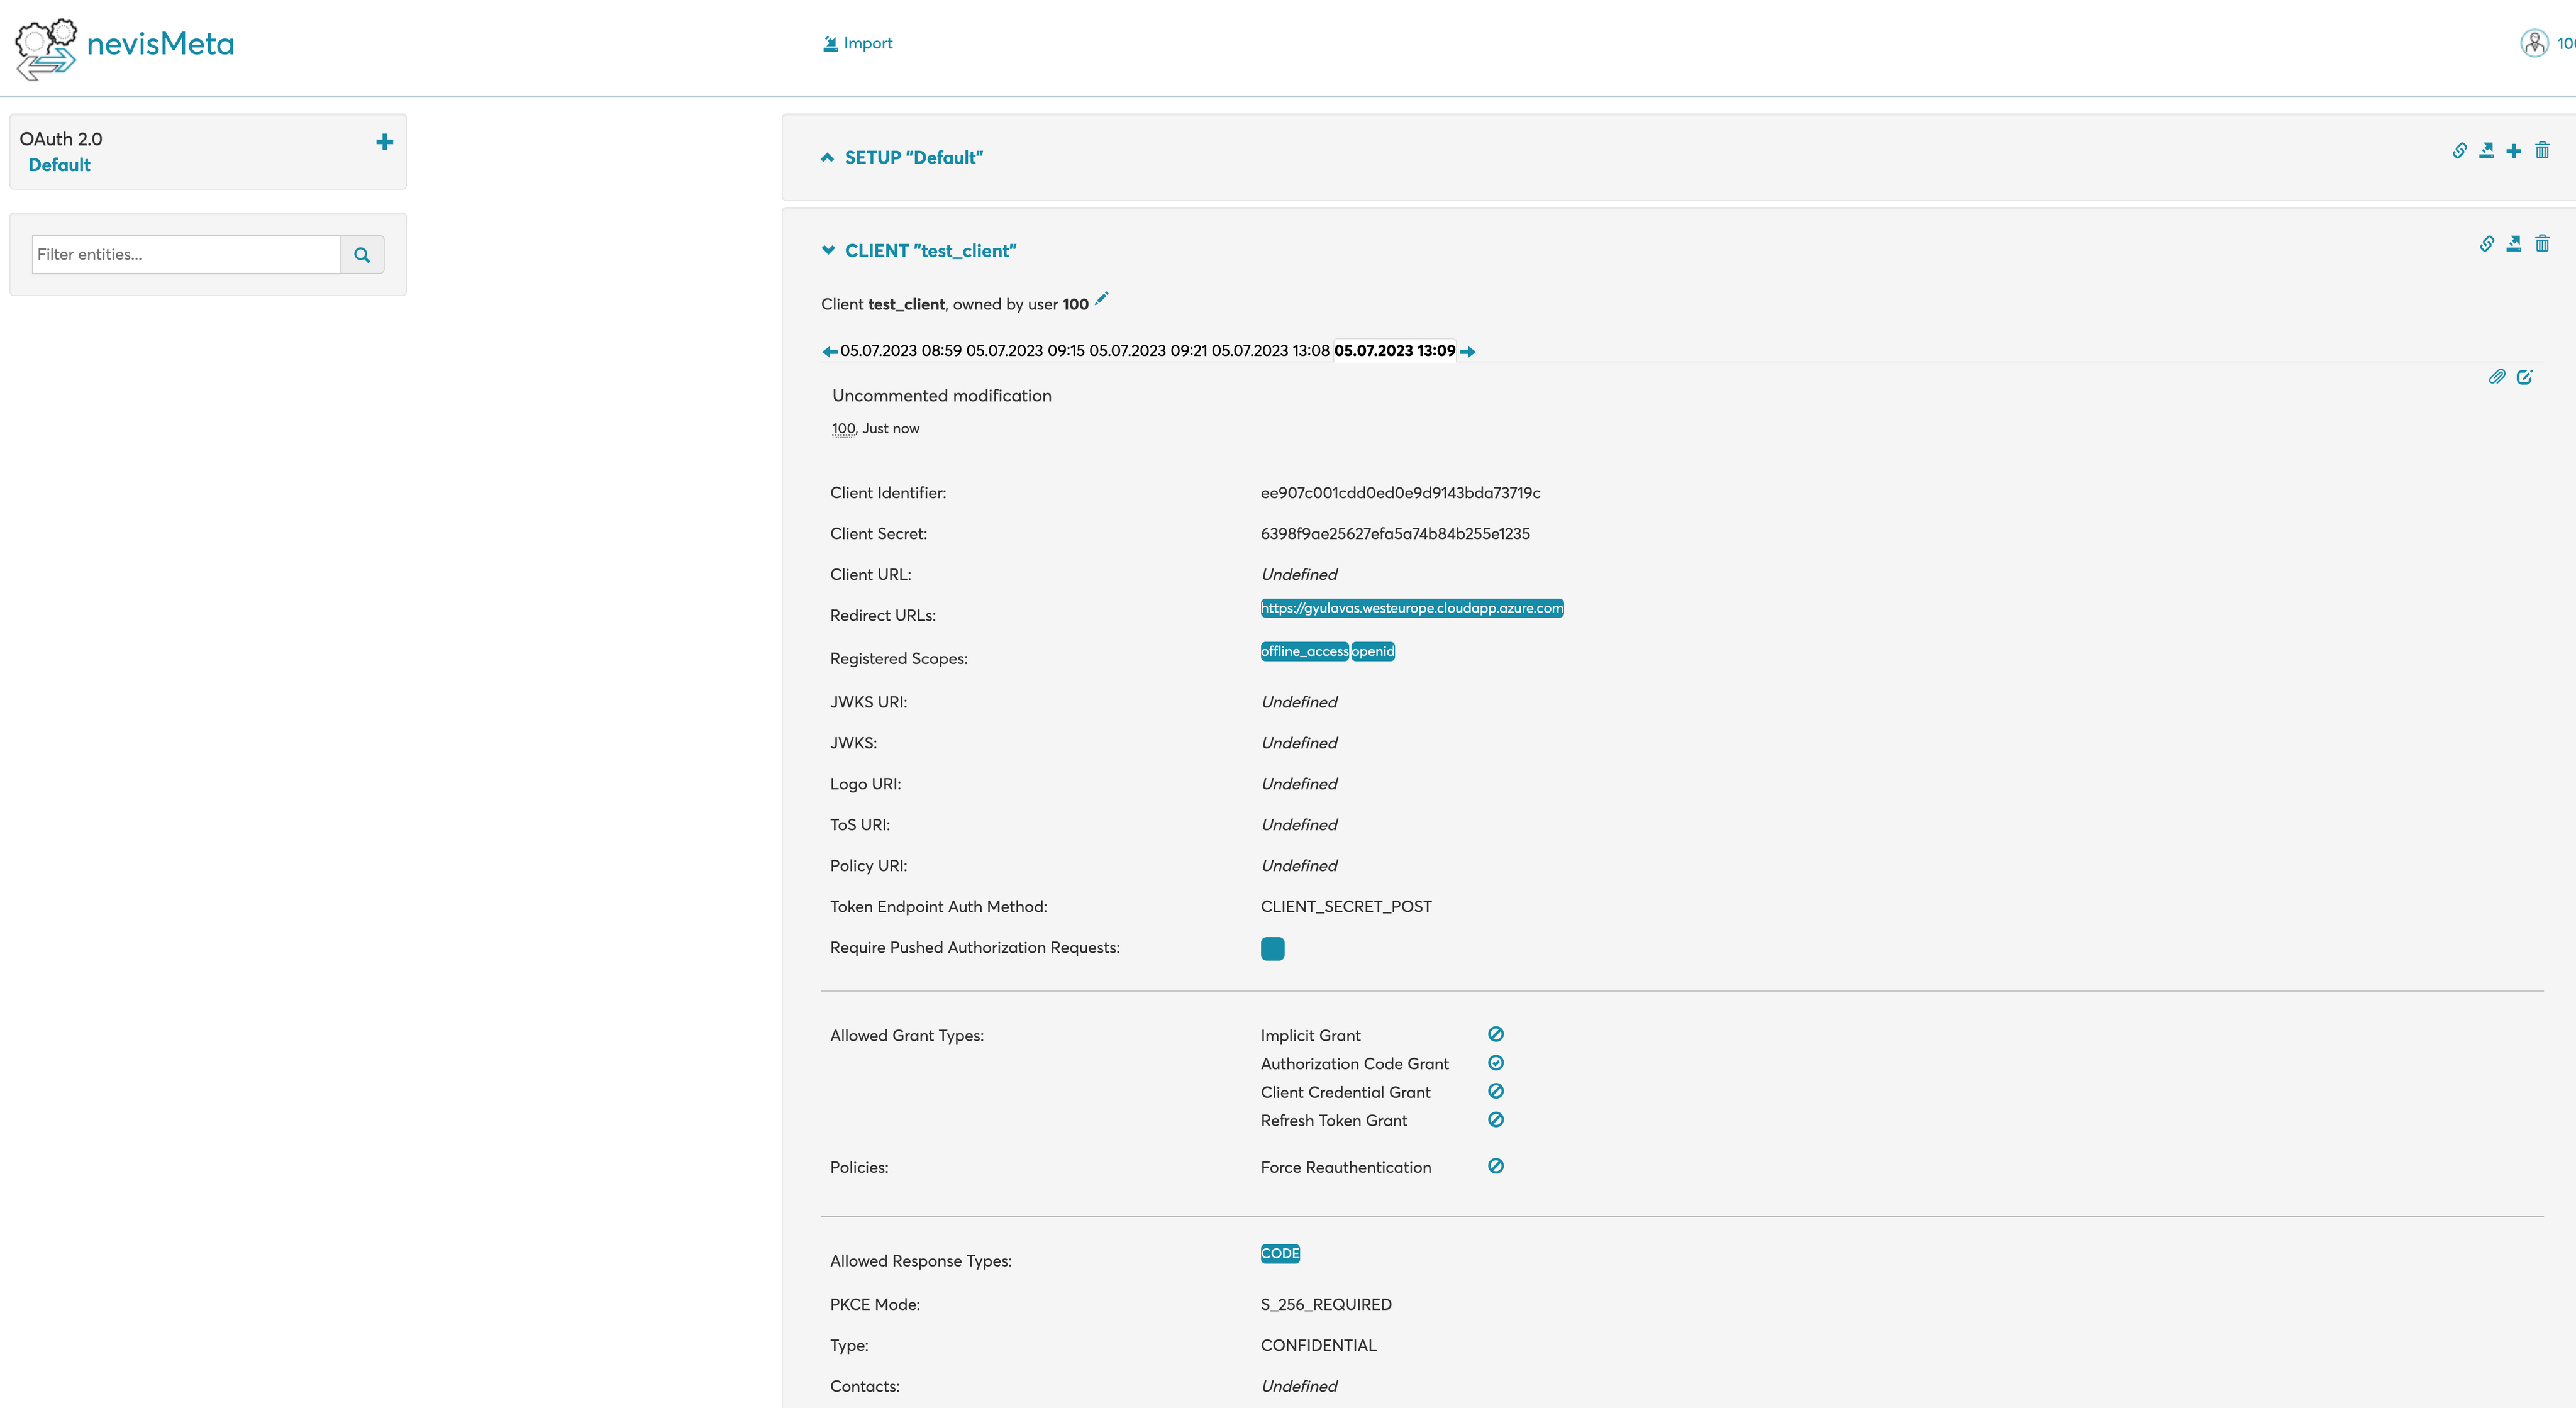Screen dimensions: 2576x1408
Task: Copy link for SETUP Default
Action: [x=2459, y=151]
